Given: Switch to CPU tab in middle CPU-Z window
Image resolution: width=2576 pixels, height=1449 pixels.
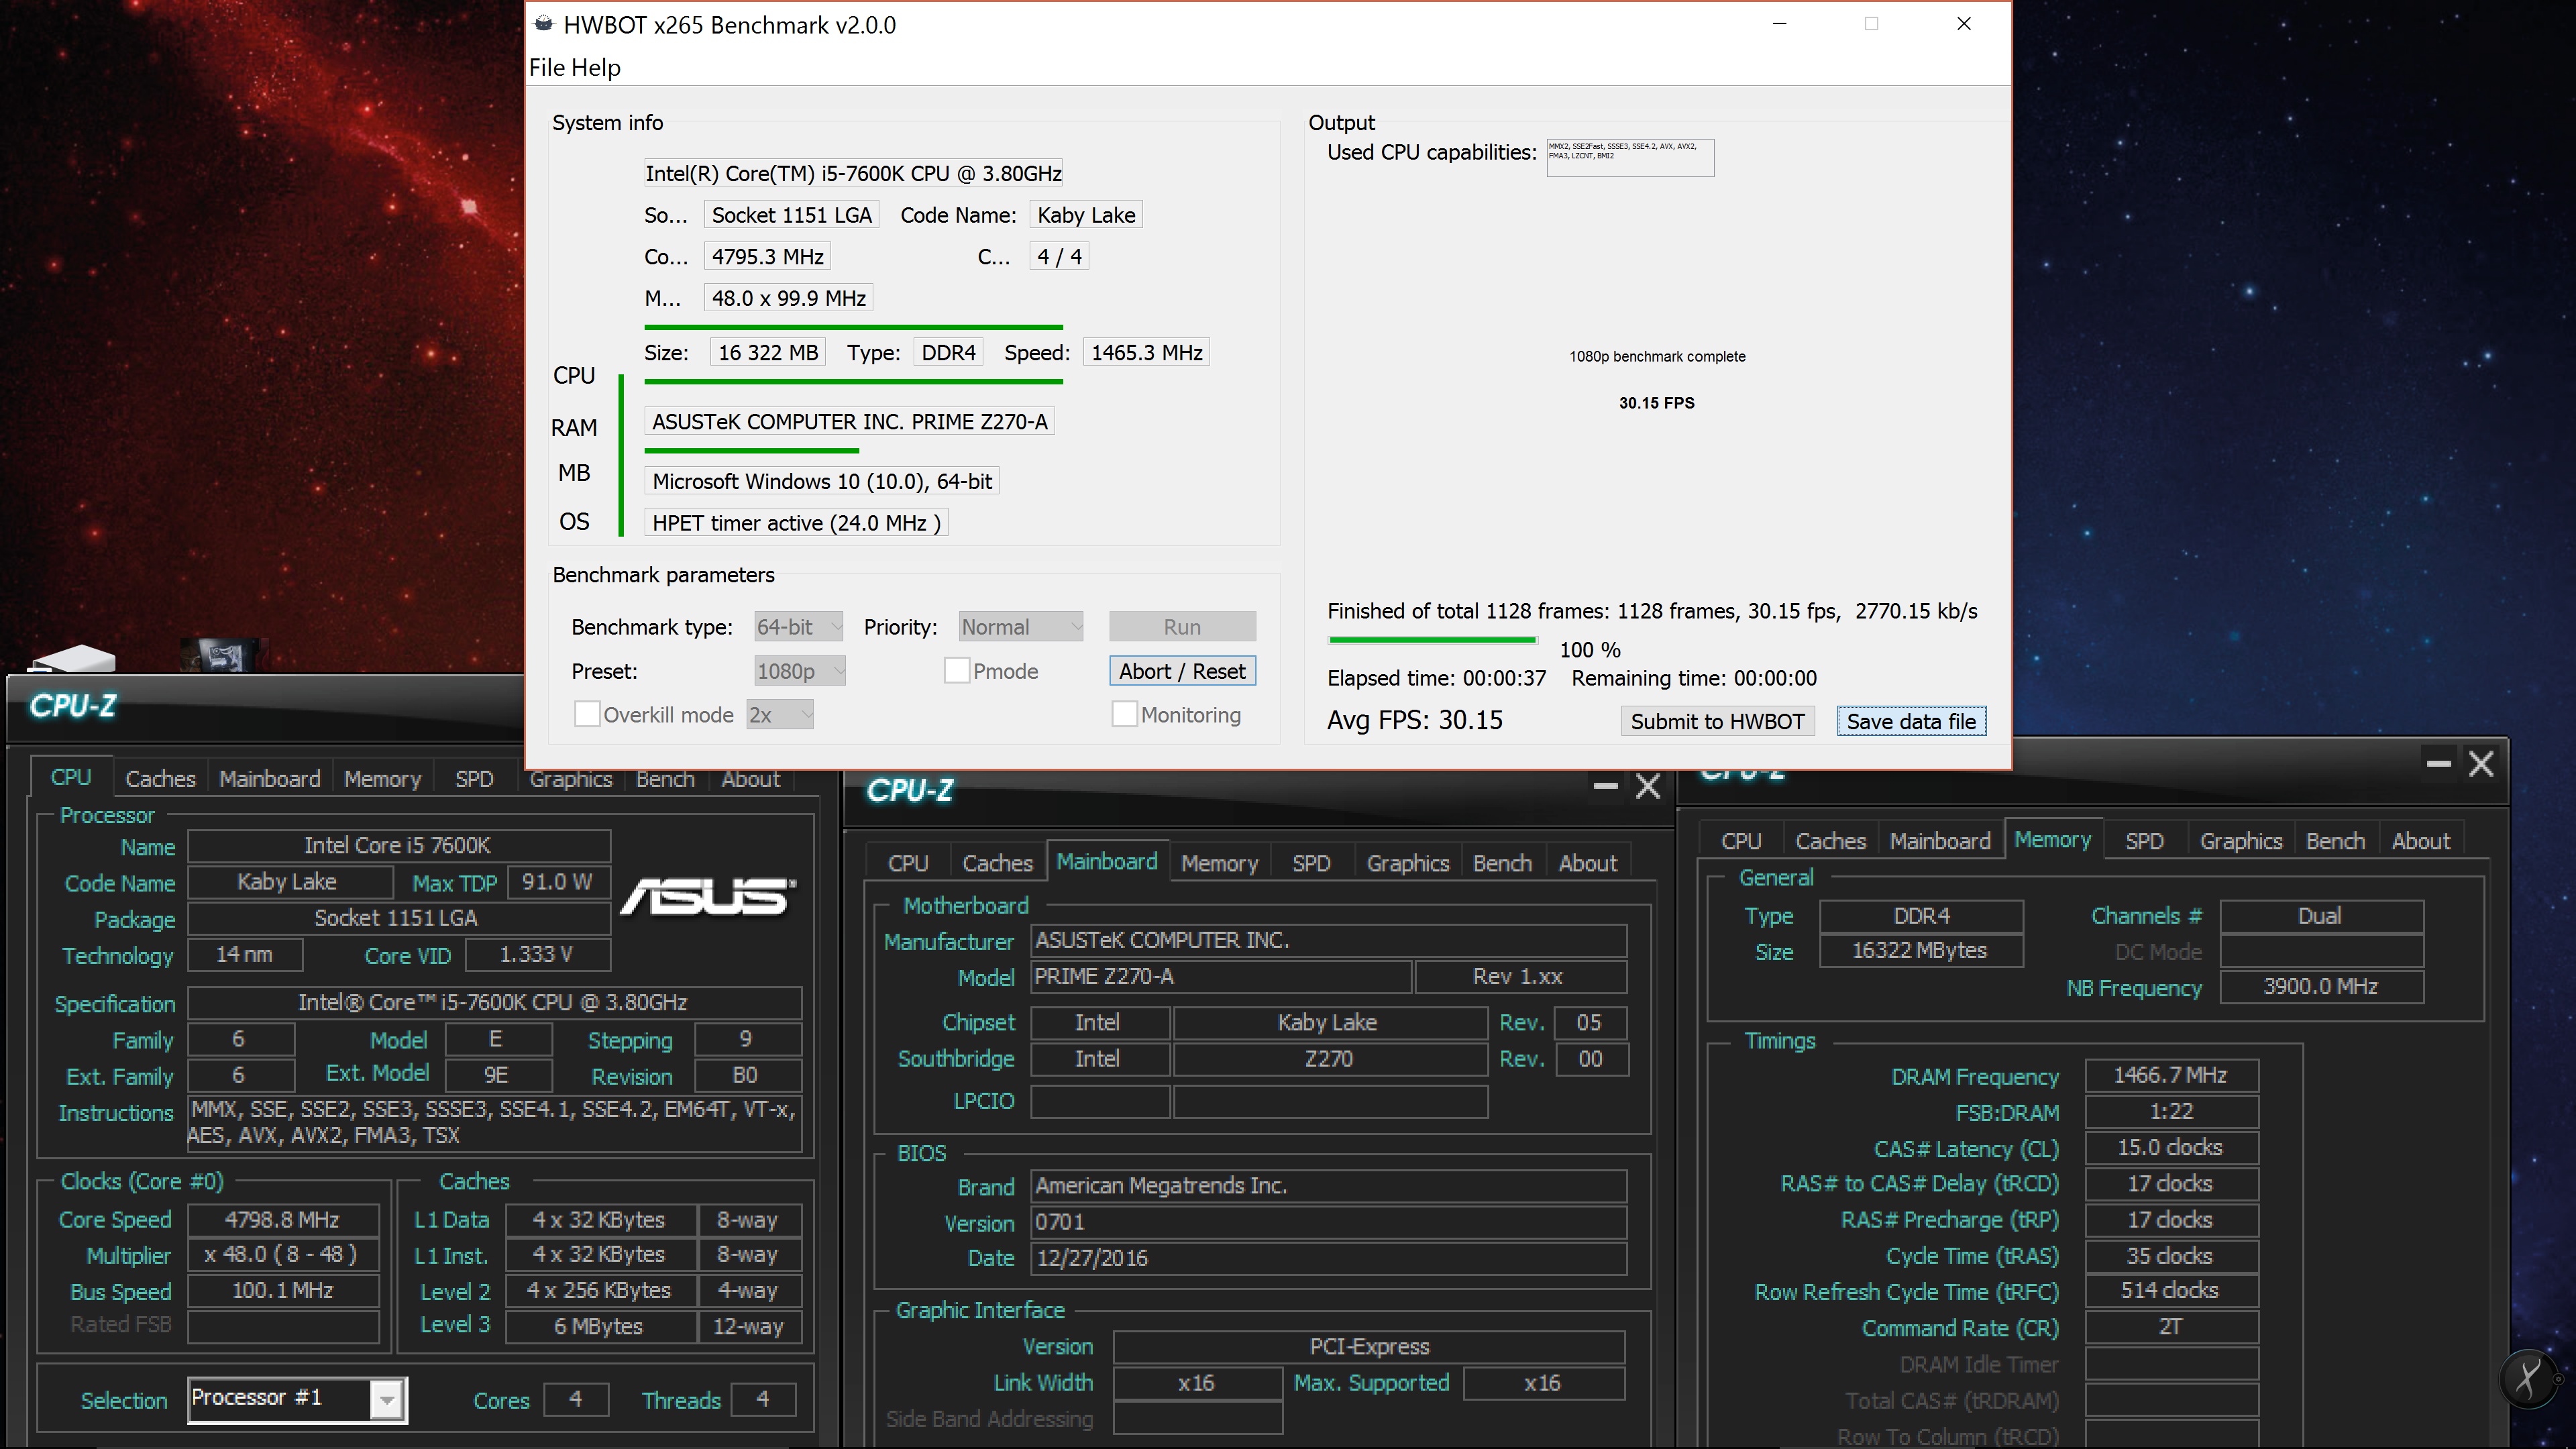Looking at the screenshot, I should [x=908, y=863].
